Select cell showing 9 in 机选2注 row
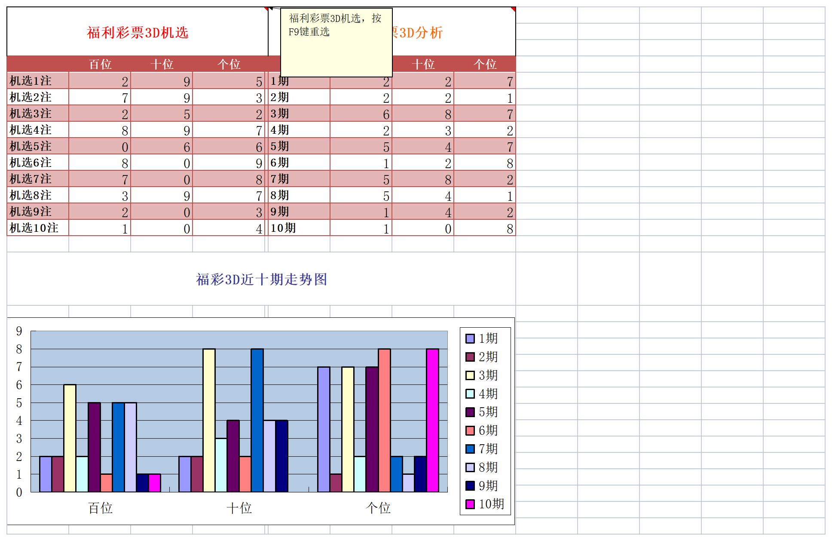This screenshot has height=541, width=832. point(187,98)
